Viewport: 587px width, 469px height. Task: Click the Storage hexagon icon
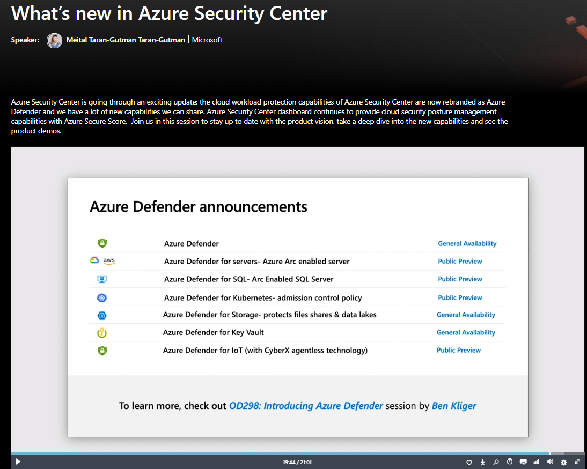102,315
